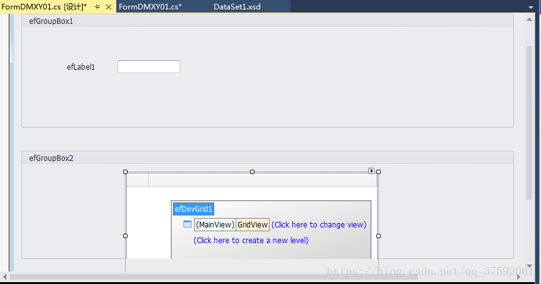Select the efGroupBox1 caption
541x284 pixels.
[x=51, y=21]
